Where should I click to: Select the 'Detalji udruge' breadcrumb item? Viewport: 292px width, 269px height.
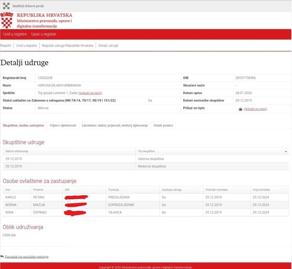(108, 45)
